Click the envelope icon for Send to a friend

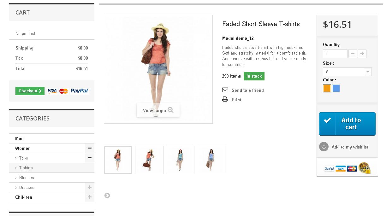pyautogui.click(x=225, y=90)
